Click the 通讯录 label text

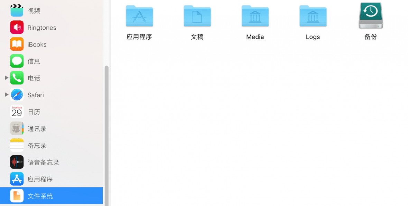(x=37, y=129)
